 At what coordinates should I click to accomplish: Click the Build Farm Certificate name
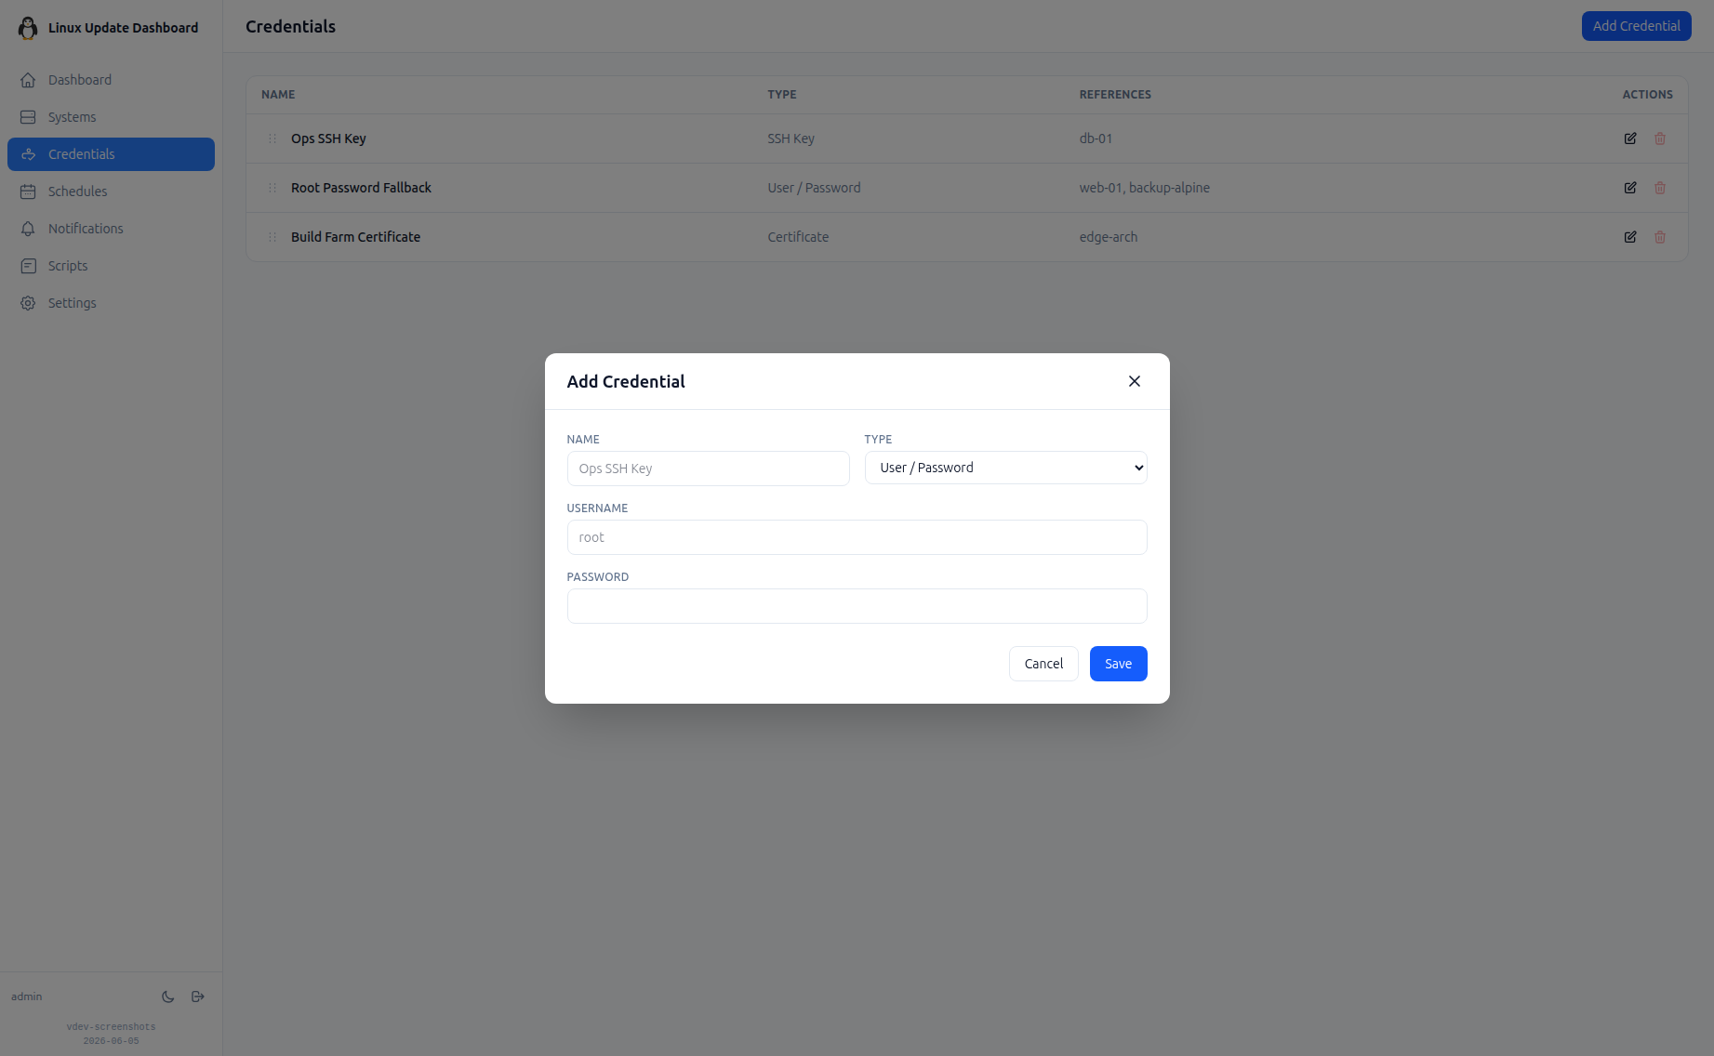click(355, 237)
